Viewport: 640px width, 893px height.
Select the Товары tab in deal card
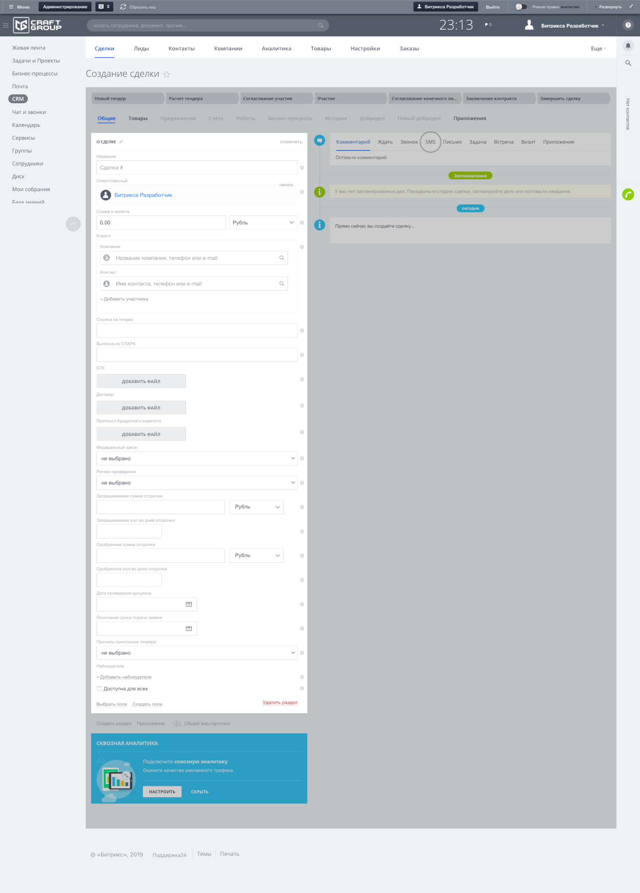(x=138, y=118)
